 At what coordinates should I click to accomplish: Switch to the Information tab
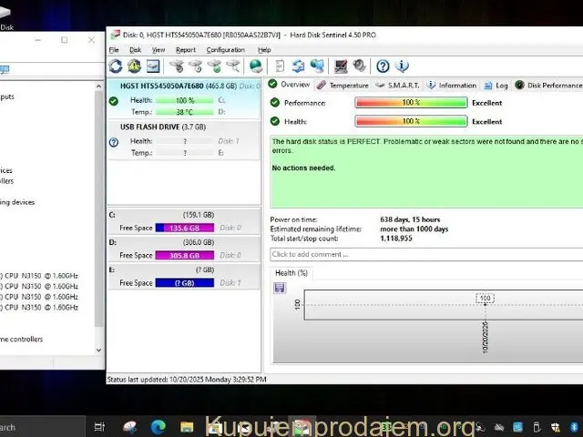pyautogui.click(x=452, y=85)
